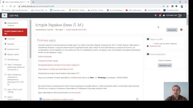
Task: Open the Опорний конспект лекцій link
Action: tap(48, 61)
